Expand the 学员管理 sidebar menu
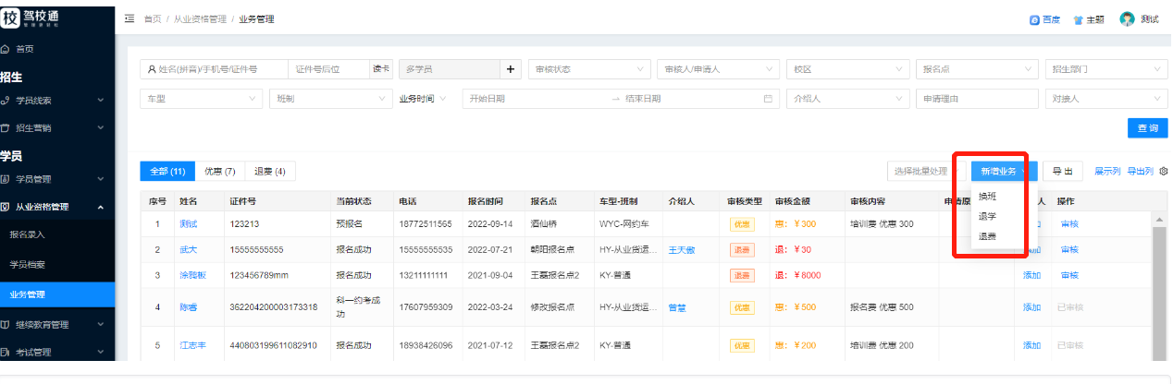This screenshot has height=384, width=1173. click(57, 179)
